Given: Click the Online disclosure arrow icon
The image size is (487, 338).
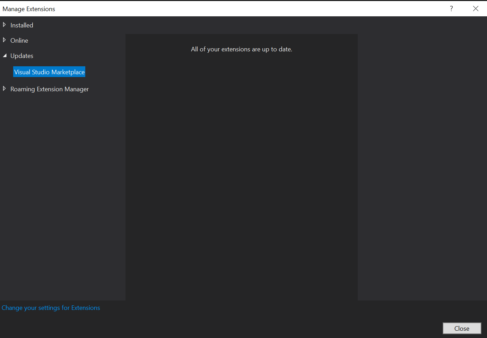Looking at the screenshot, I should coord(4,40).
